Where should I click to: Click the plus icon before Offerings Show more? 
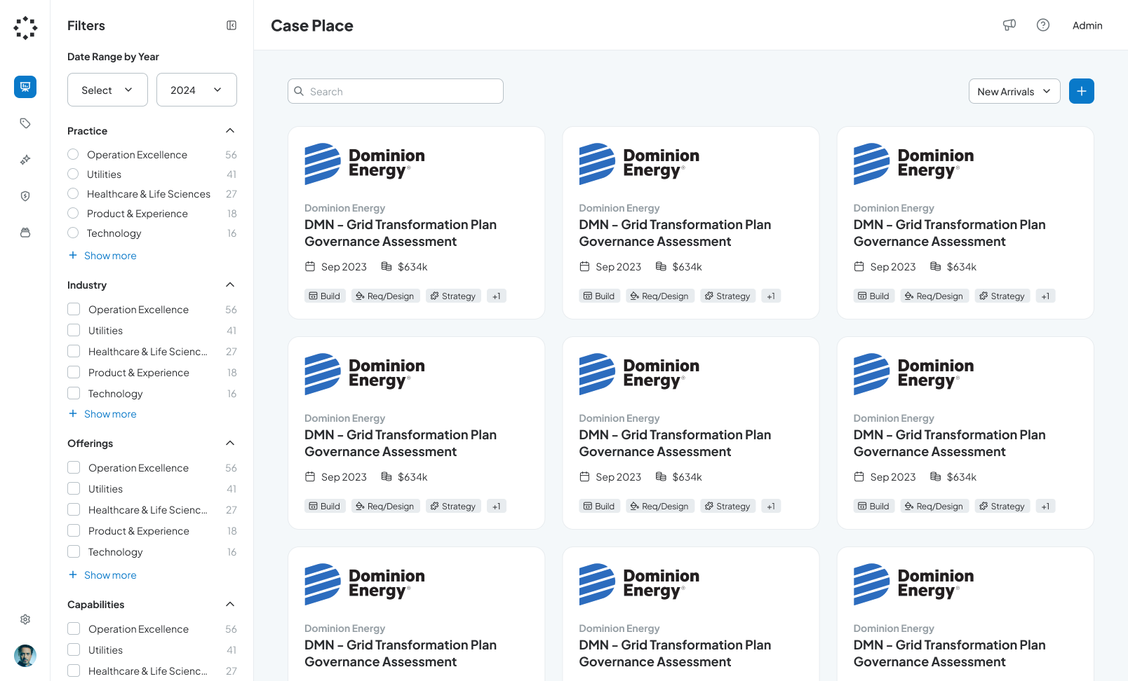[73, 575]
